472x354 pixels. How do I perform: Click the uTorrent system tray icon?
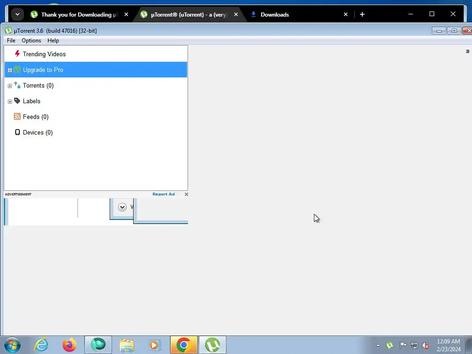click(x=389, y=345)
